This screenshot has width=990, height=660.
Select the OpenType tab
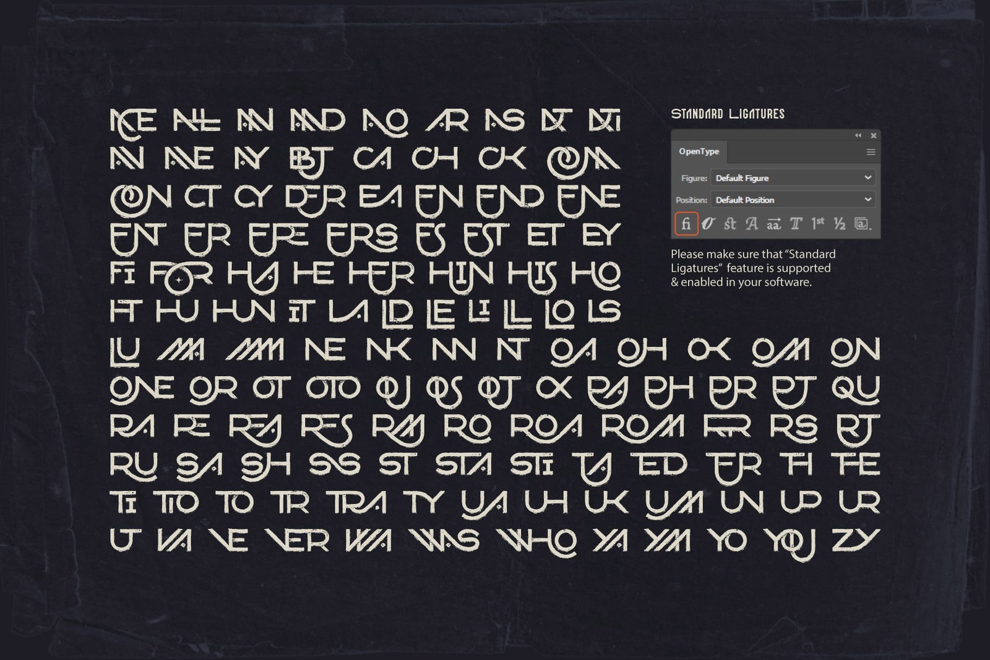click(x=699, y=152)
